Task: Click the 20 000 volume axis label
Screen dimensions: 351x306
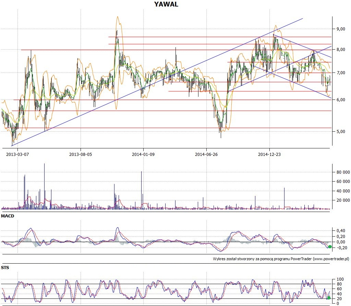Action: (x=343, y=200)
